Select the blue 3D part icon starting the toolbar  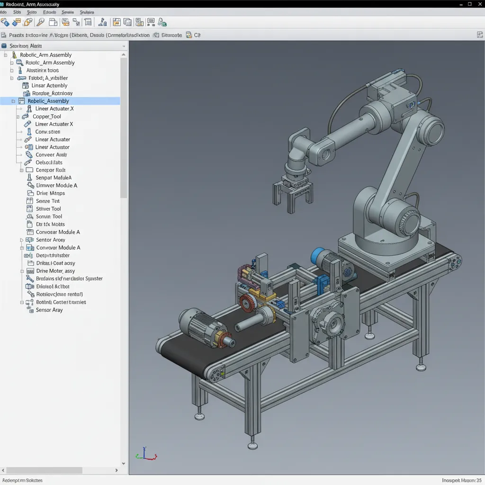[6, 22]
